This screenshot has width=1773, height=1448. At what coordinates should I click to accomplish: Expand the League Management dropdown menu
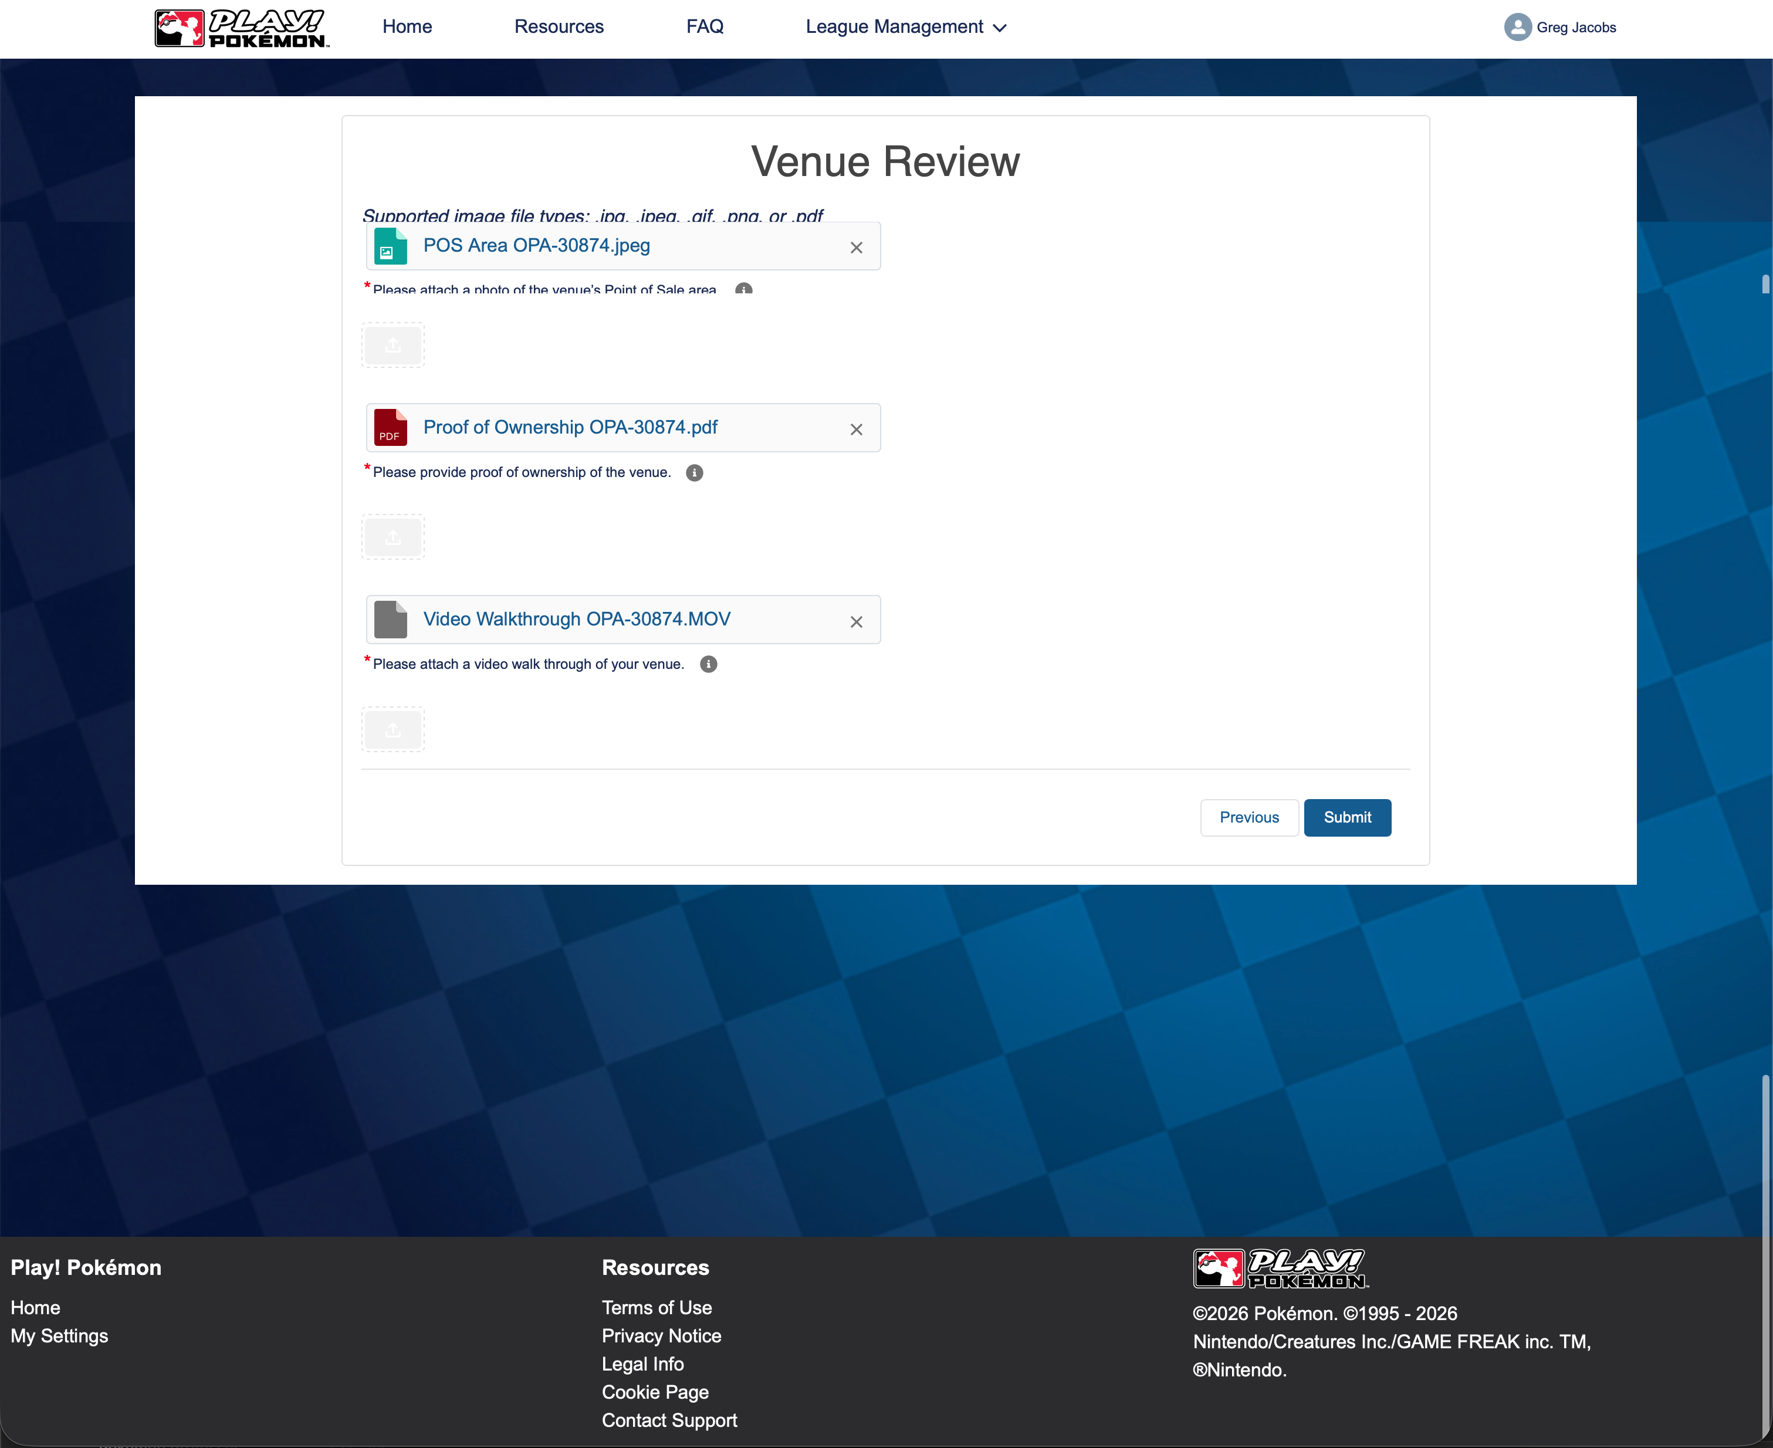tap(906, 26)
